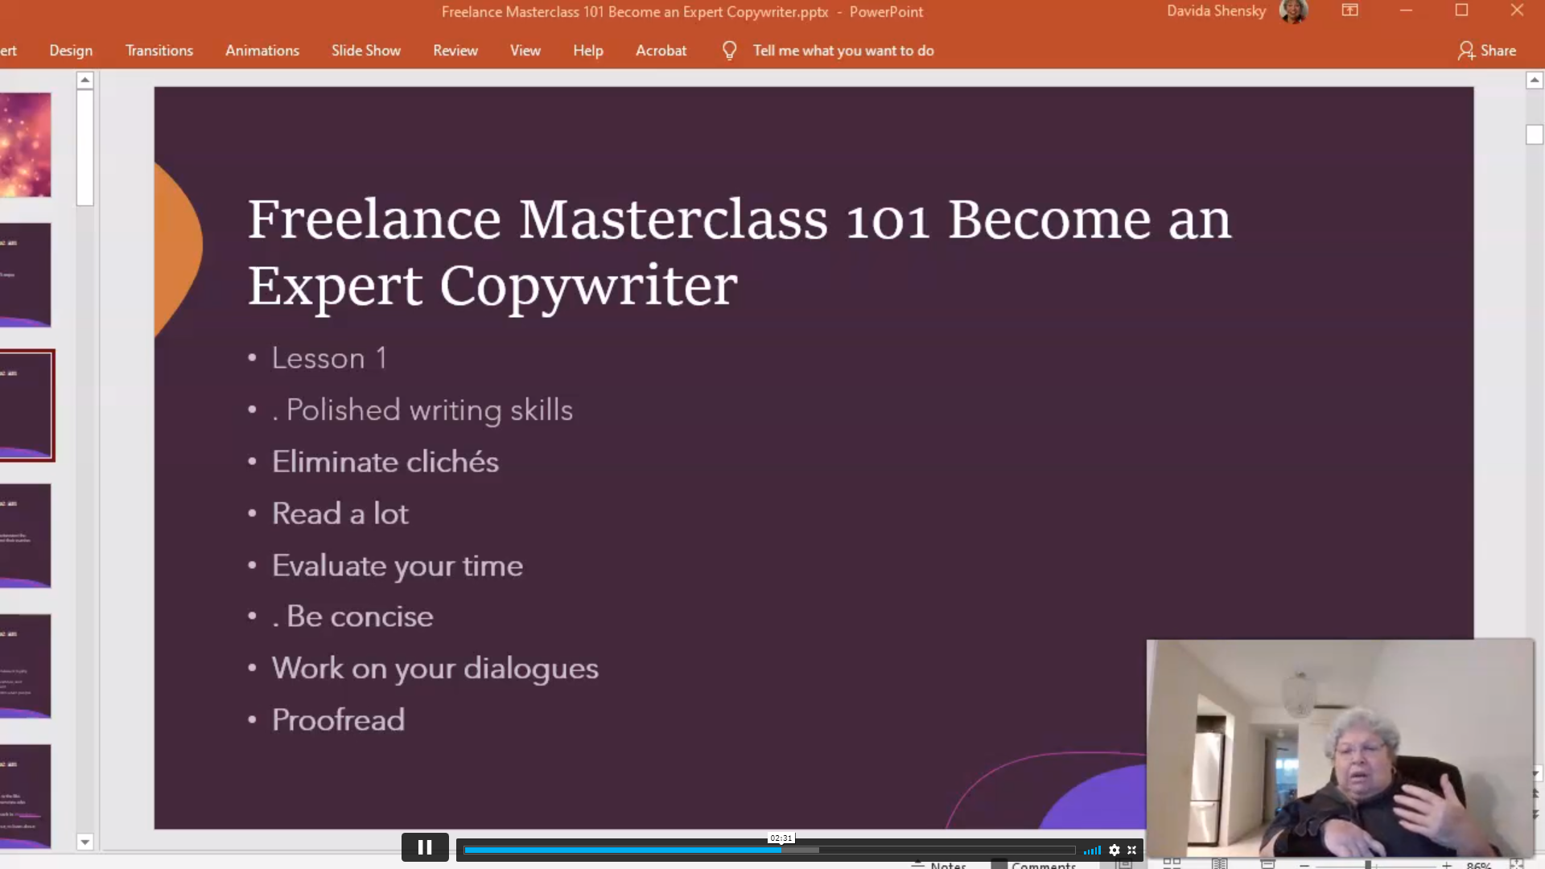Open video player settings gear

1114,850
